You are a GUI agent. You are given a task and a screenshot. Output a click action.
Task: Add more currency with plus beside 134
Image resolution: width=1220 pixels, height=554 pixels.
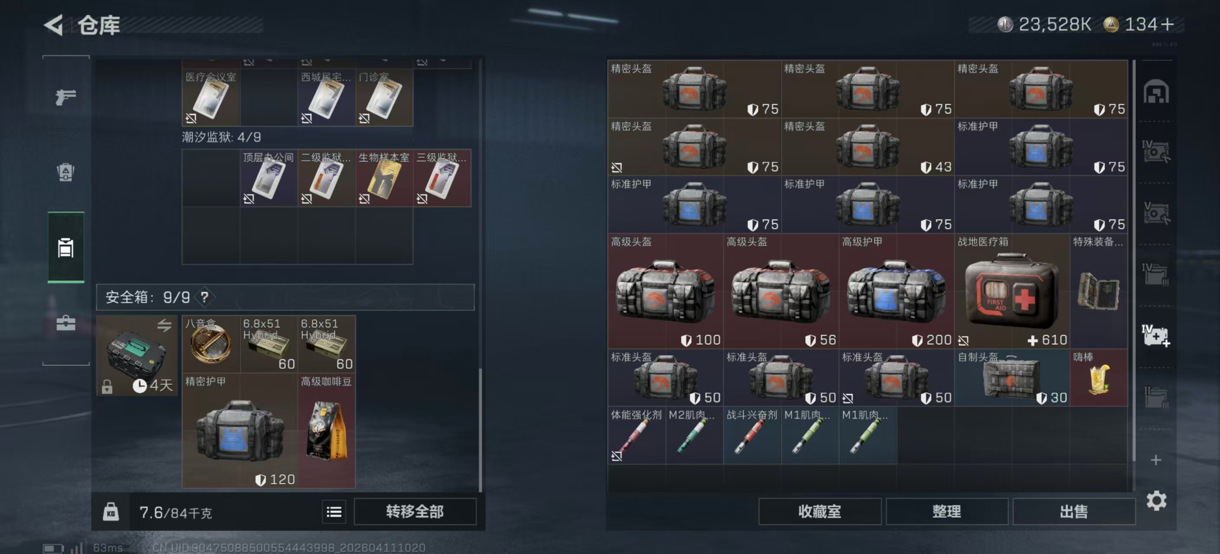pos(1168,25)
